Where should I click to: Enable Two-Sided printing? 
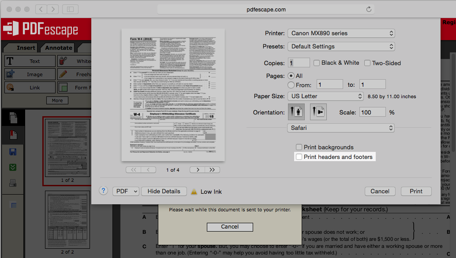(367, 63)
